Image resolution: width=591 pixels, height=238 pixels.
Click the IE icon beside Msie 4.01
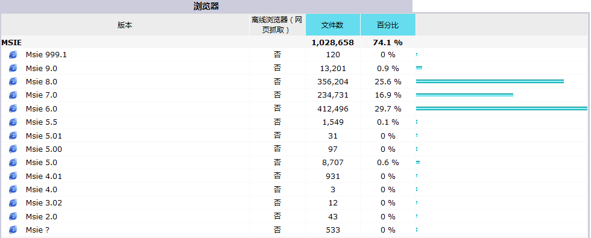pos(13,176)
